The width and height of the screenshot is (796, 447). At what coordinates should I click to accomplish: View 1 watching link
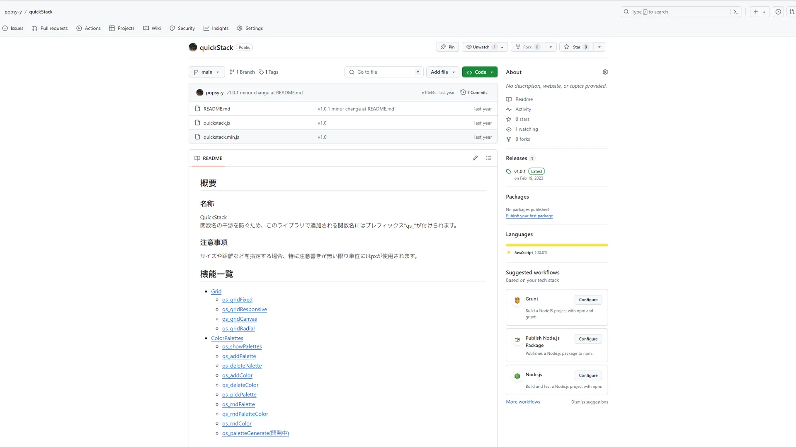pyautogui.click(x=526, y=129)
